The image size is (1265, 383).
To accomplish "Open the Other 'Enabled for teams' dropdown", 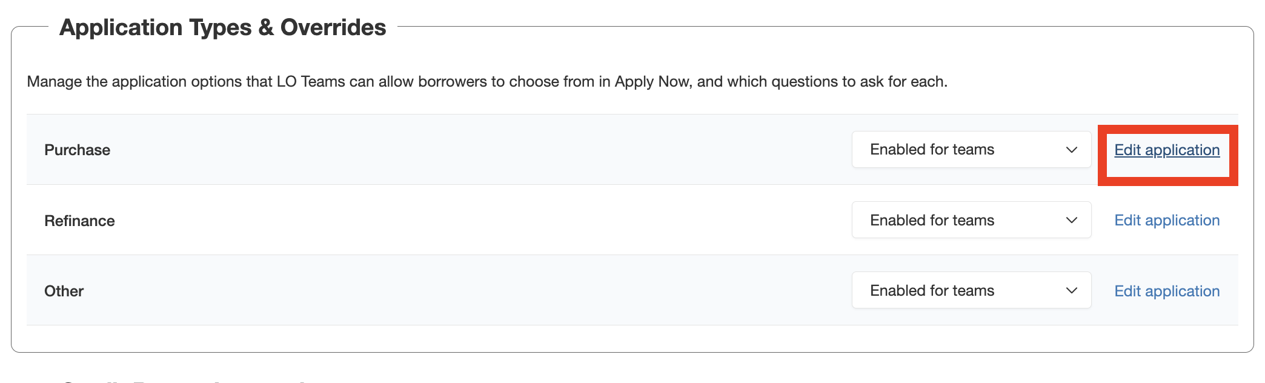I will tap(971, 290).
